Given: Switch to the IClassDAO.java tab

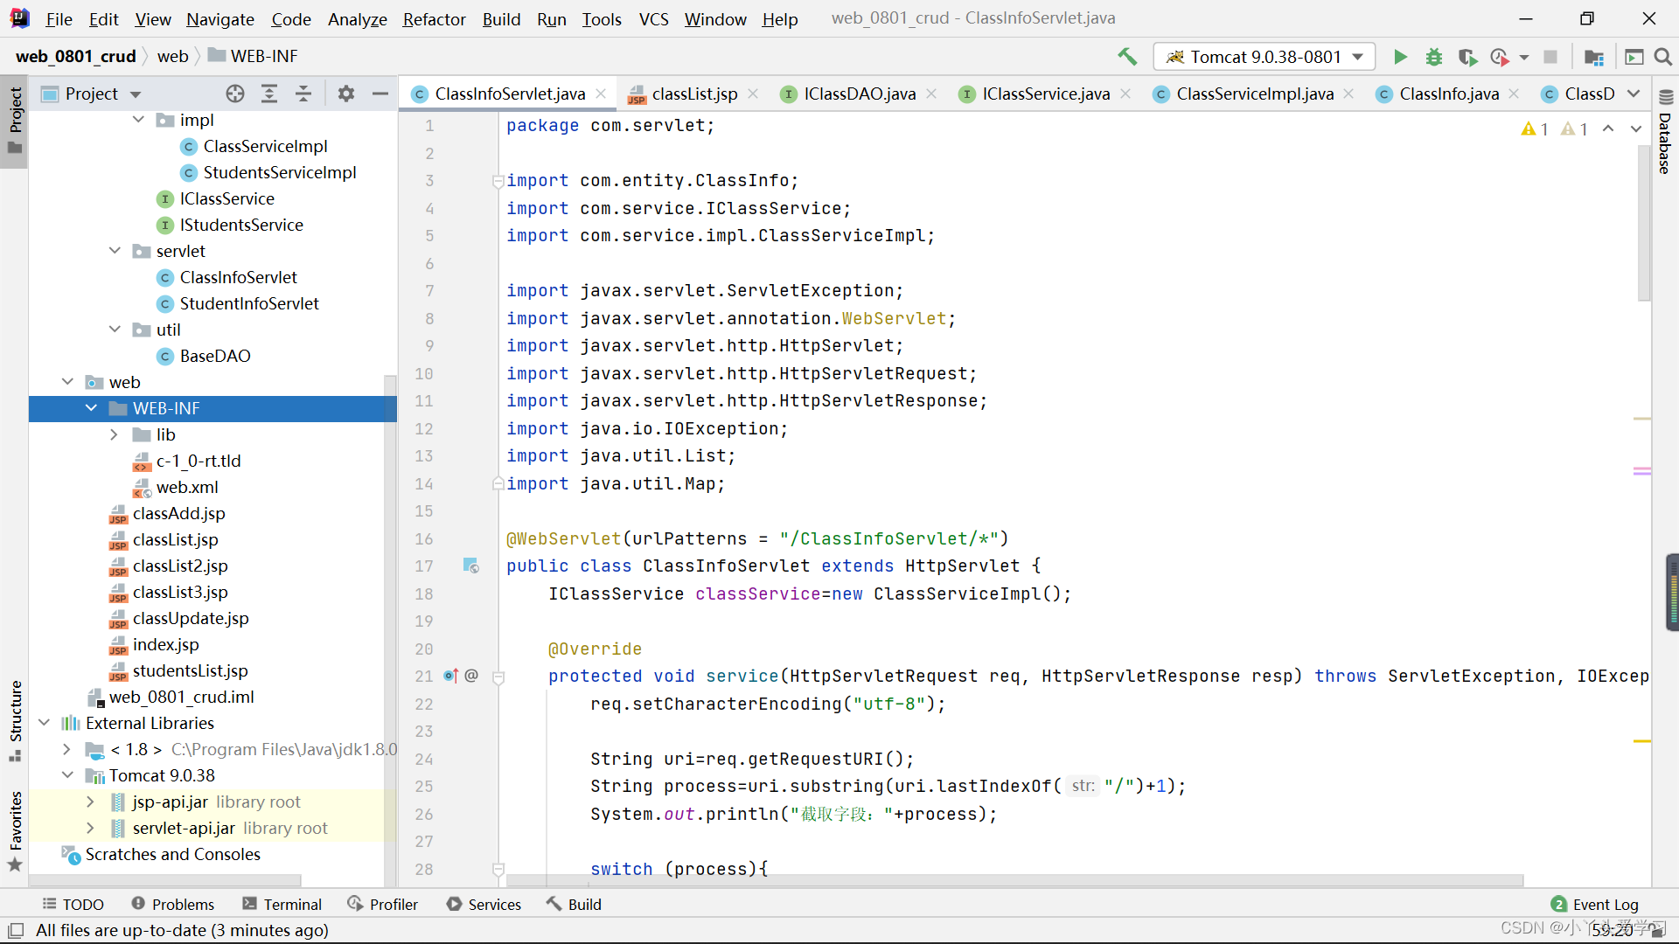Looking at the screenshot, I should [x=859, y=94].
